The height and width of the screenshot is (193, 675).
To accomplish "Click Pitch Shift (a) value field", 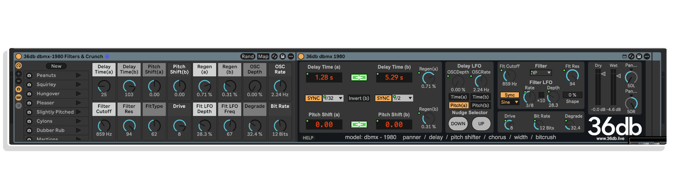I will pyautogui.click(x=324, y=124).
